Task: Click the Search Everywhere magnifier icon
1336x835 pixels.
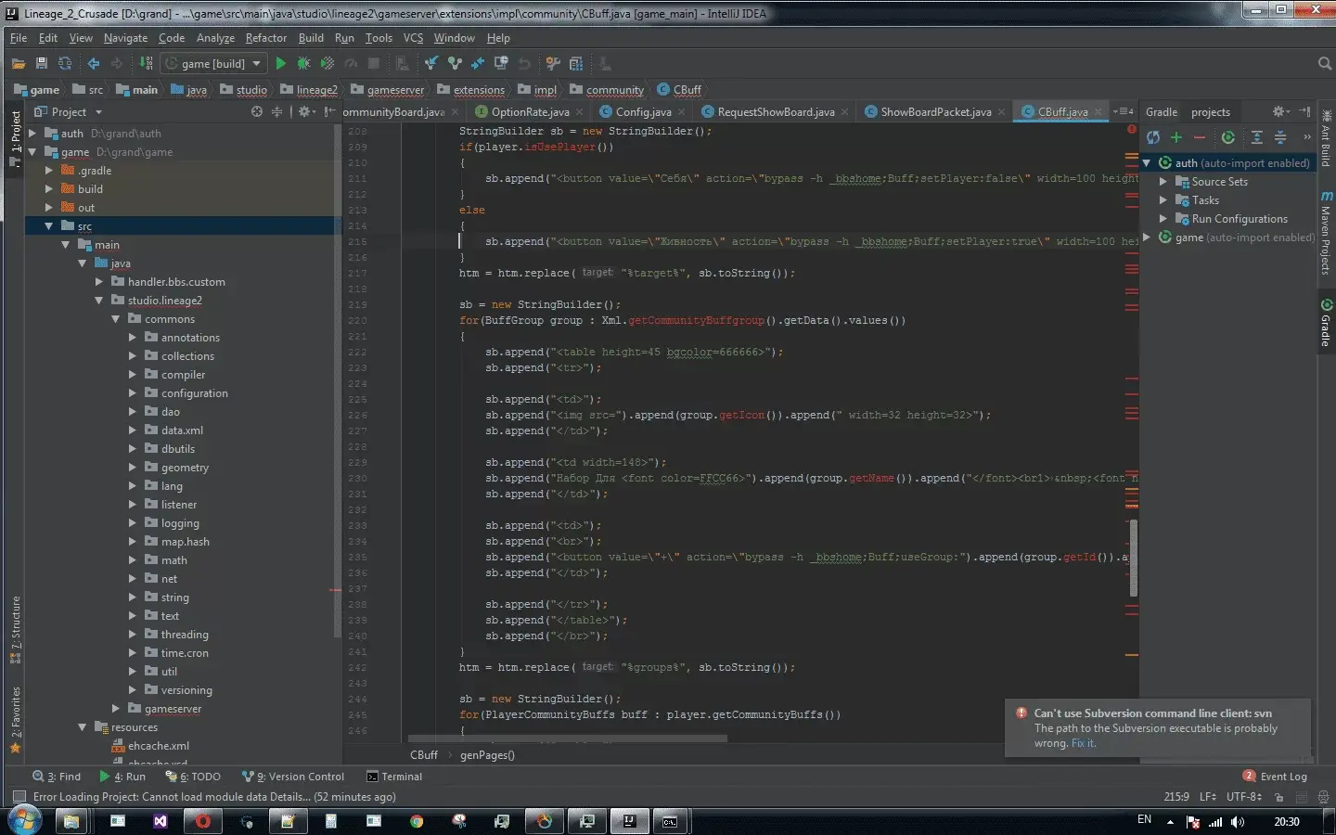Action: pos(1325,64)
